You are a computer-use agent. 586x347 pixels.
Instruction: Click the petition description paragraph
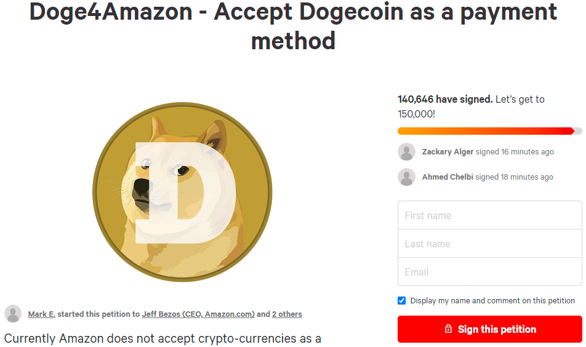coord(163,338)
